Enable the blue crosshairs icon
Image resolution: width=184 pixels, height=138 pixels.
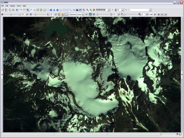click(x=17, y=10)
